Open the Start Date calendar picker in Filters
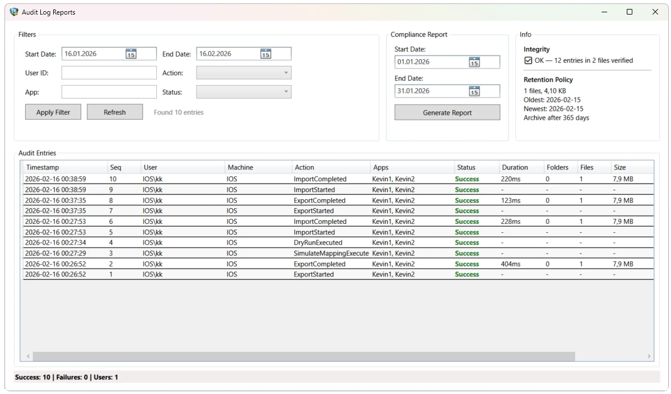This screenshot has width=671, height=394. click(x=131, y=53)
